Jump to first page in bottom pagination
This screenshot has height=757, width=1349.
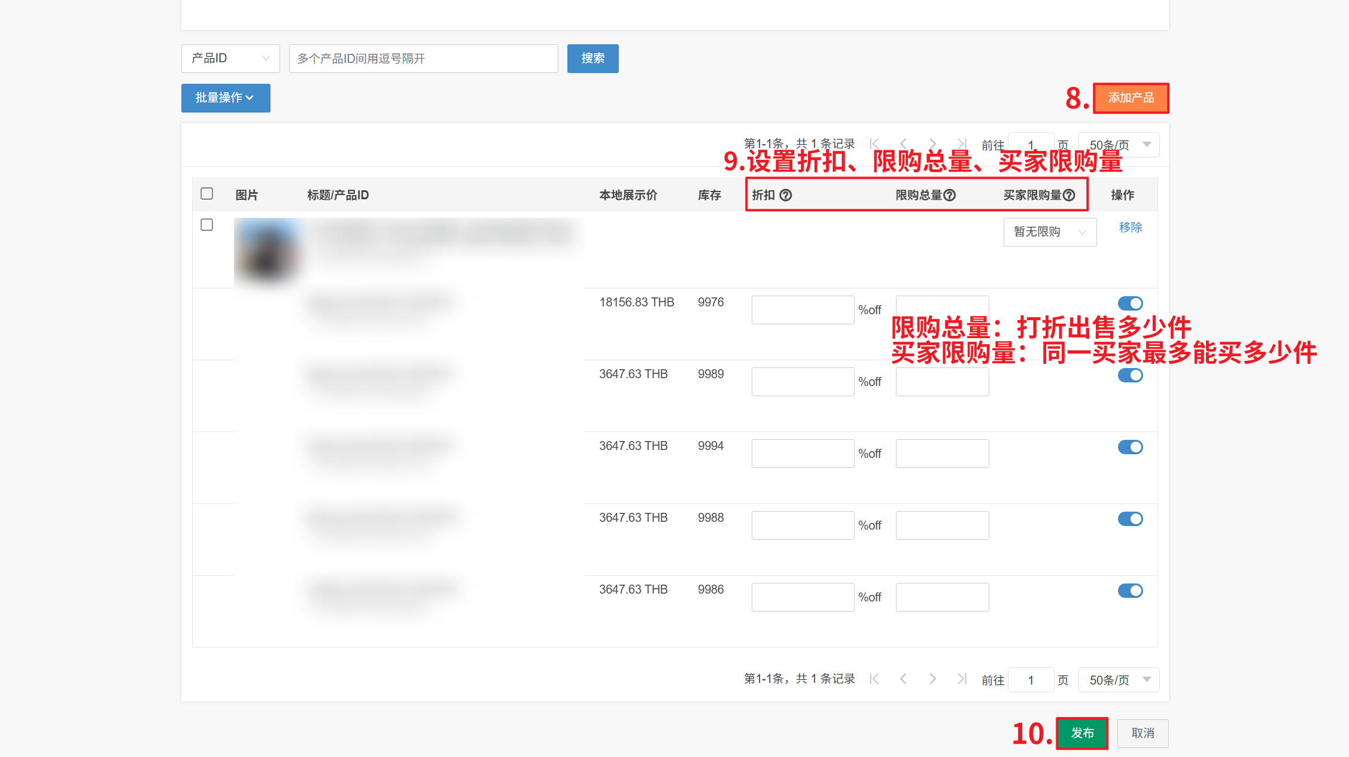click(x=875, y=679)
